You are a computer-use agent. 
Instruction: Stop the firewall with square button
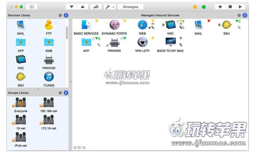230,7
